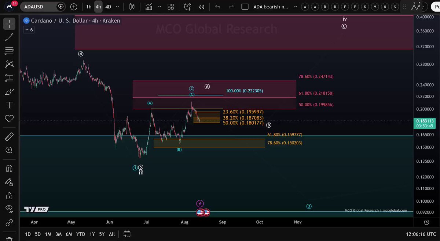Image resolution: width=440 pixels, height=241 pixels.
Task: Select the text annotation tool
Action: pyautogui.click(x=9, y=105)
